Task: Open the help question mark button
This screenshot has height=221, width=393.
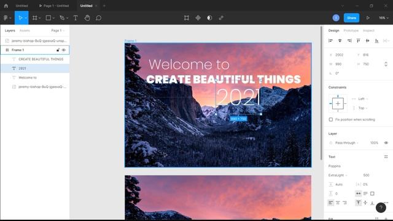Action: click(x=381, y=207)
